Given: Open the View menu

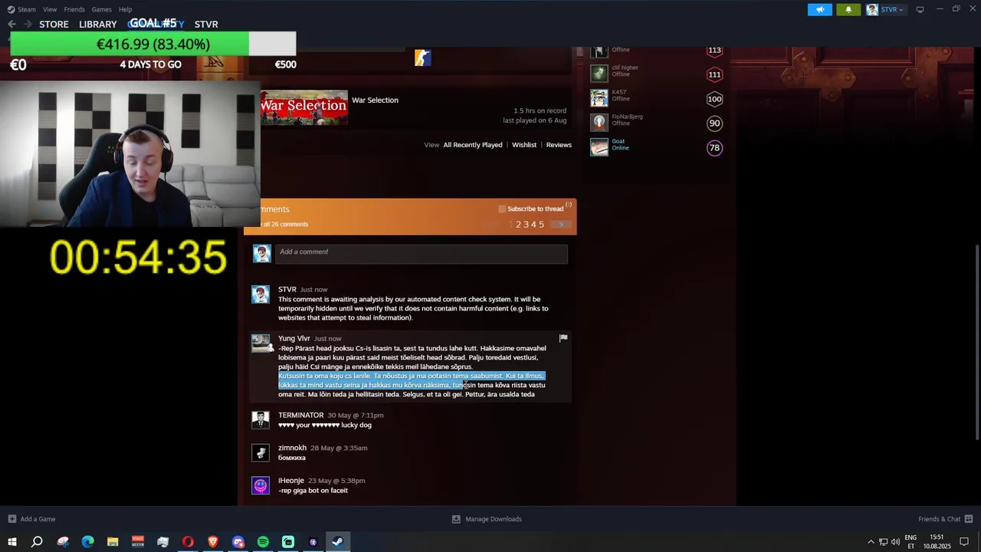Looking at the screenshot, I should (x=50, y=9).
